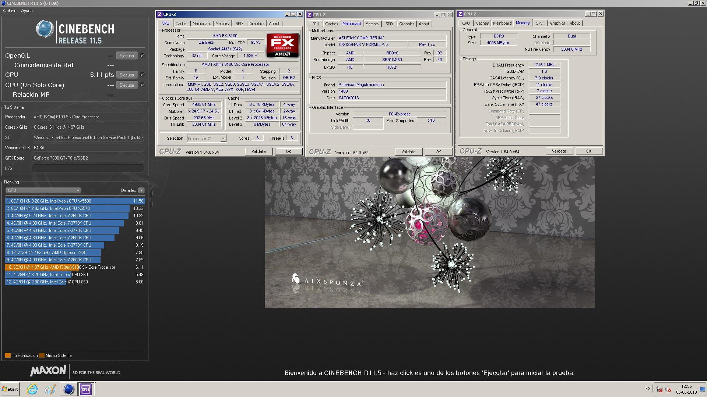Image resolution: width=707 pixels, height=397 pixels.
Task: Click show desktop tray icon beside the clock
Action: pos(703,389)
